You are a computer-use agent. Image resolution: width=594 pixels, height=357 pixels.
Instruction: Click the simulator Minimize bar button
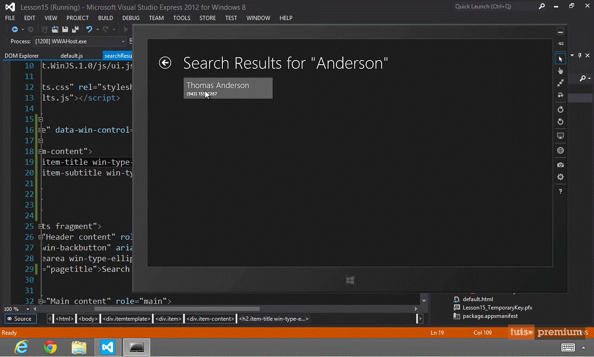pyautogui.click(x=561, y=32)
